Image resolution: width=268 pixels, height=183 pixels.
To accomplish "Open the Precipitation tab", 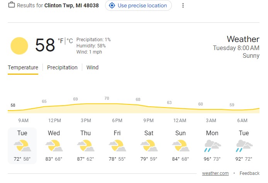I will [62, 67].
